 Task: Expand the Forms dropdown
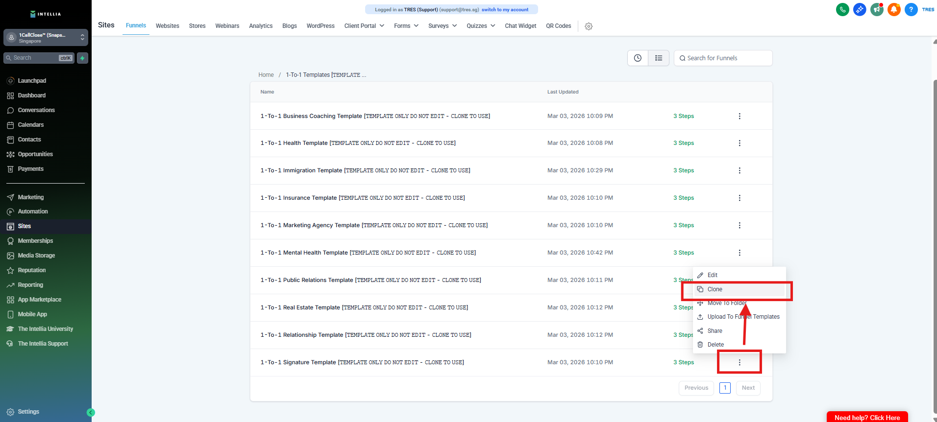pos(406,26)
